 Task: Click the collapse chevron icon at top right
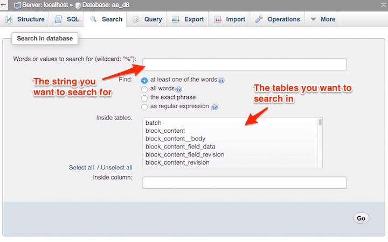(383, 5)
